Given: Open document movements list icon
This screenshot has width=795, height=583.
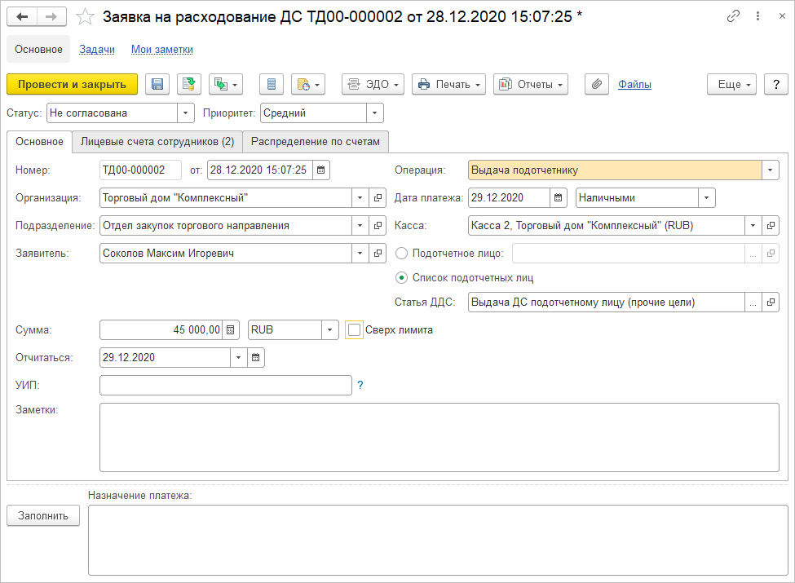Looking at the screenshot, I should pyautogui.click(x=272, y=84).
